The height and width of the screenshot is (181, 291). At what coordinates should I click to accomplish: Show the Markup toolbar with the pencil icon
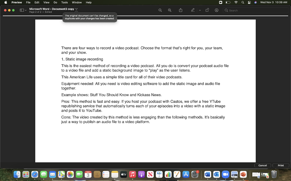click(x=194, y=10)
